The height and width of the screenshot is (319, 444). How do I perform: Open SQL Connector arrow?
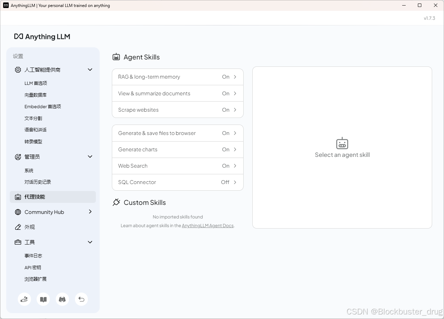[235, 182]
